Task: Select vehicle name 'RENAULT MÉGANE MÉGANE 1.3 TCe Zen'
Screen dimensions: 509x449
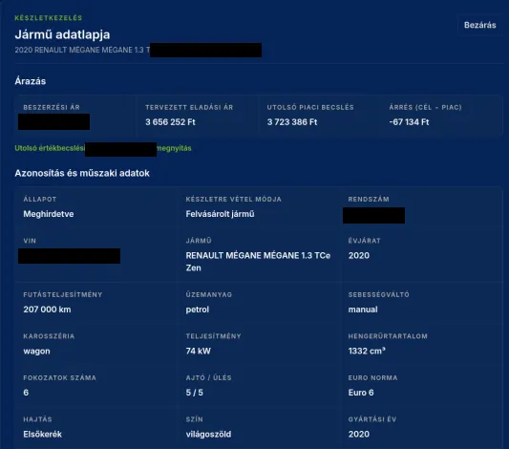Action: point(258,262)
